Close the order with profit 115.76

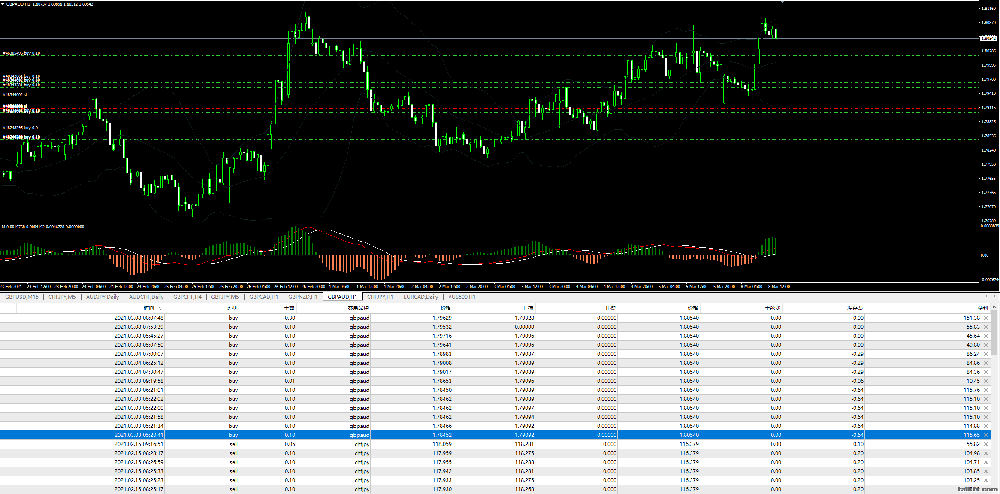click(986, 390)
